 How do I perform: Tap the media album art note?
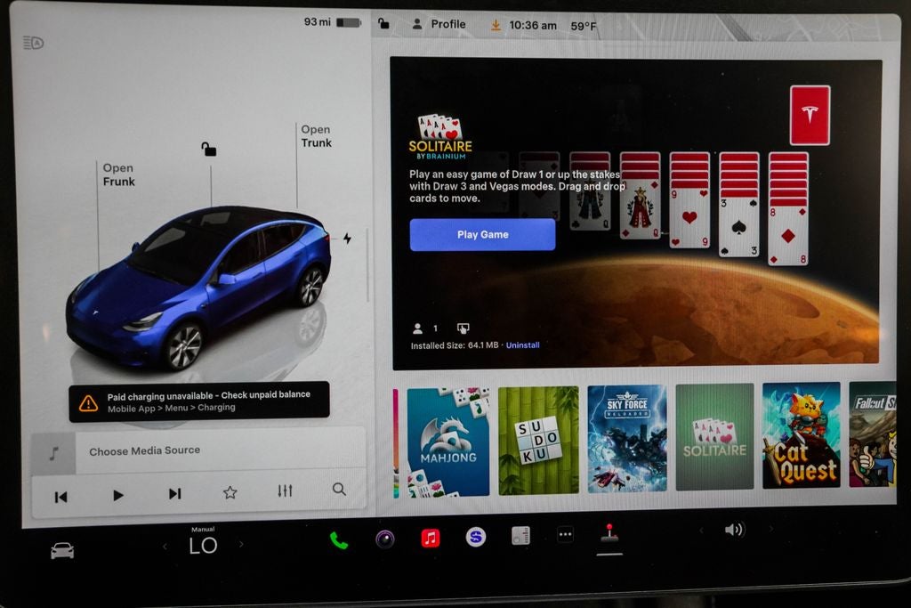pos(53,453)
